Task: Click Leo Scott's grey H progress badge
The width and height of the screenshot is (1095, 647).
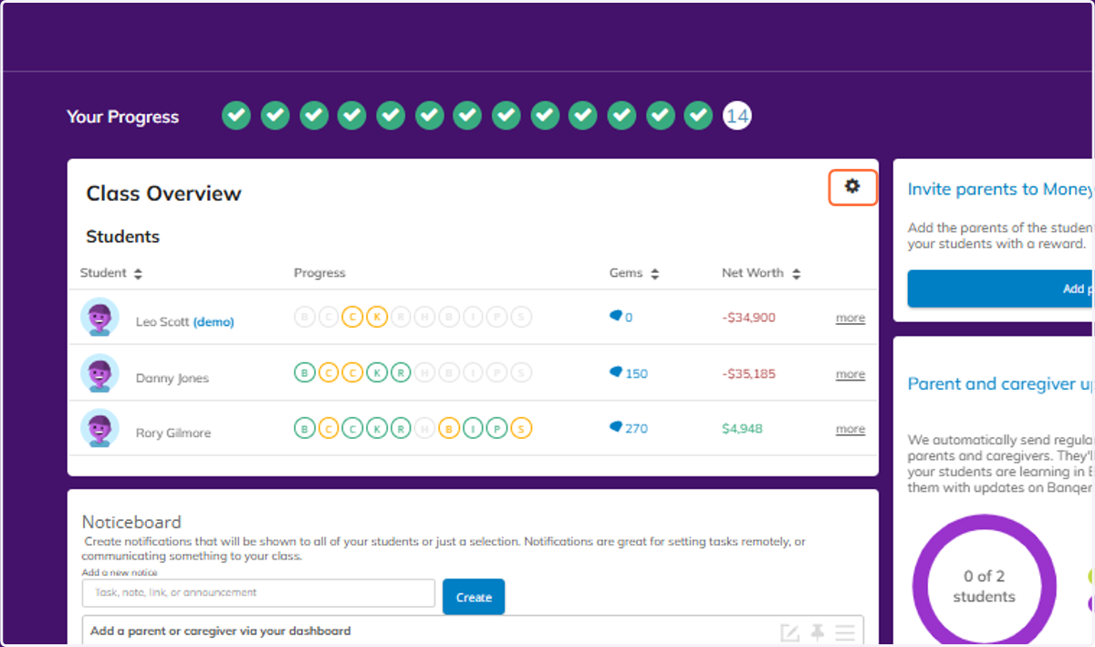Action: (x=424, y=318)
